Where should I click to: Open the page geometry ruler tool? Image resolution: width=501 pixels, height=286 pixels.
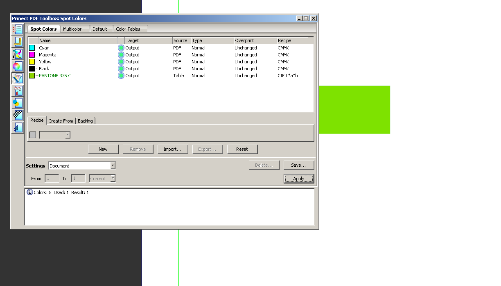click(x=17, y=42)
